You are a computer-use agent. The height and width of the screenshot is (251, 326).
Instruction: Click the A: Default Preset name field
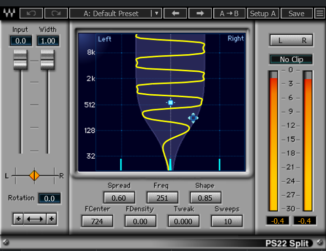coord(111,14)
